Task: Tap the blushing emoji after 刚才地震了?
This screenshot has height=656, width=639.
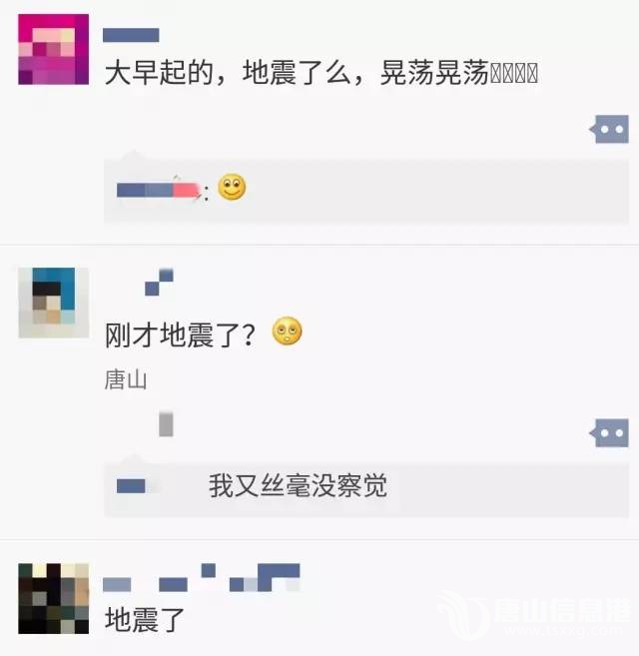Action: click(288, 331)
